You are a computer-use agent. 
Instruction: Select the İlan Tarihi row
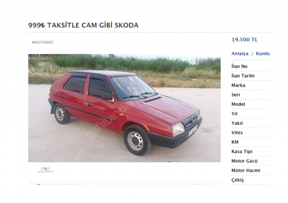(251, 76)
